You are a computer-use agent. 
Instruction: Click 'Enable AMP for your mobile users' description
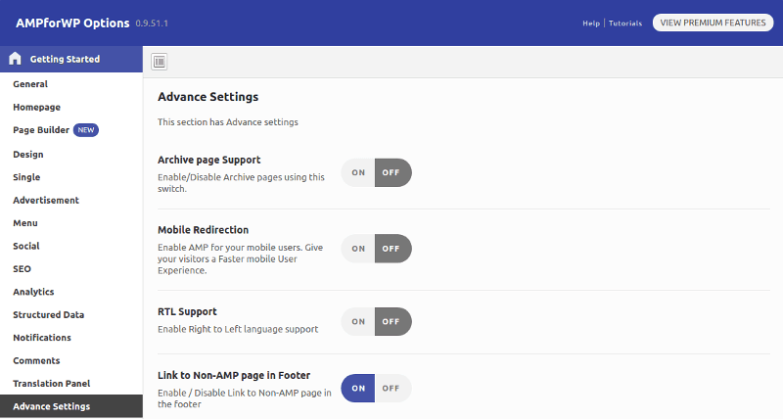(241, 258)
